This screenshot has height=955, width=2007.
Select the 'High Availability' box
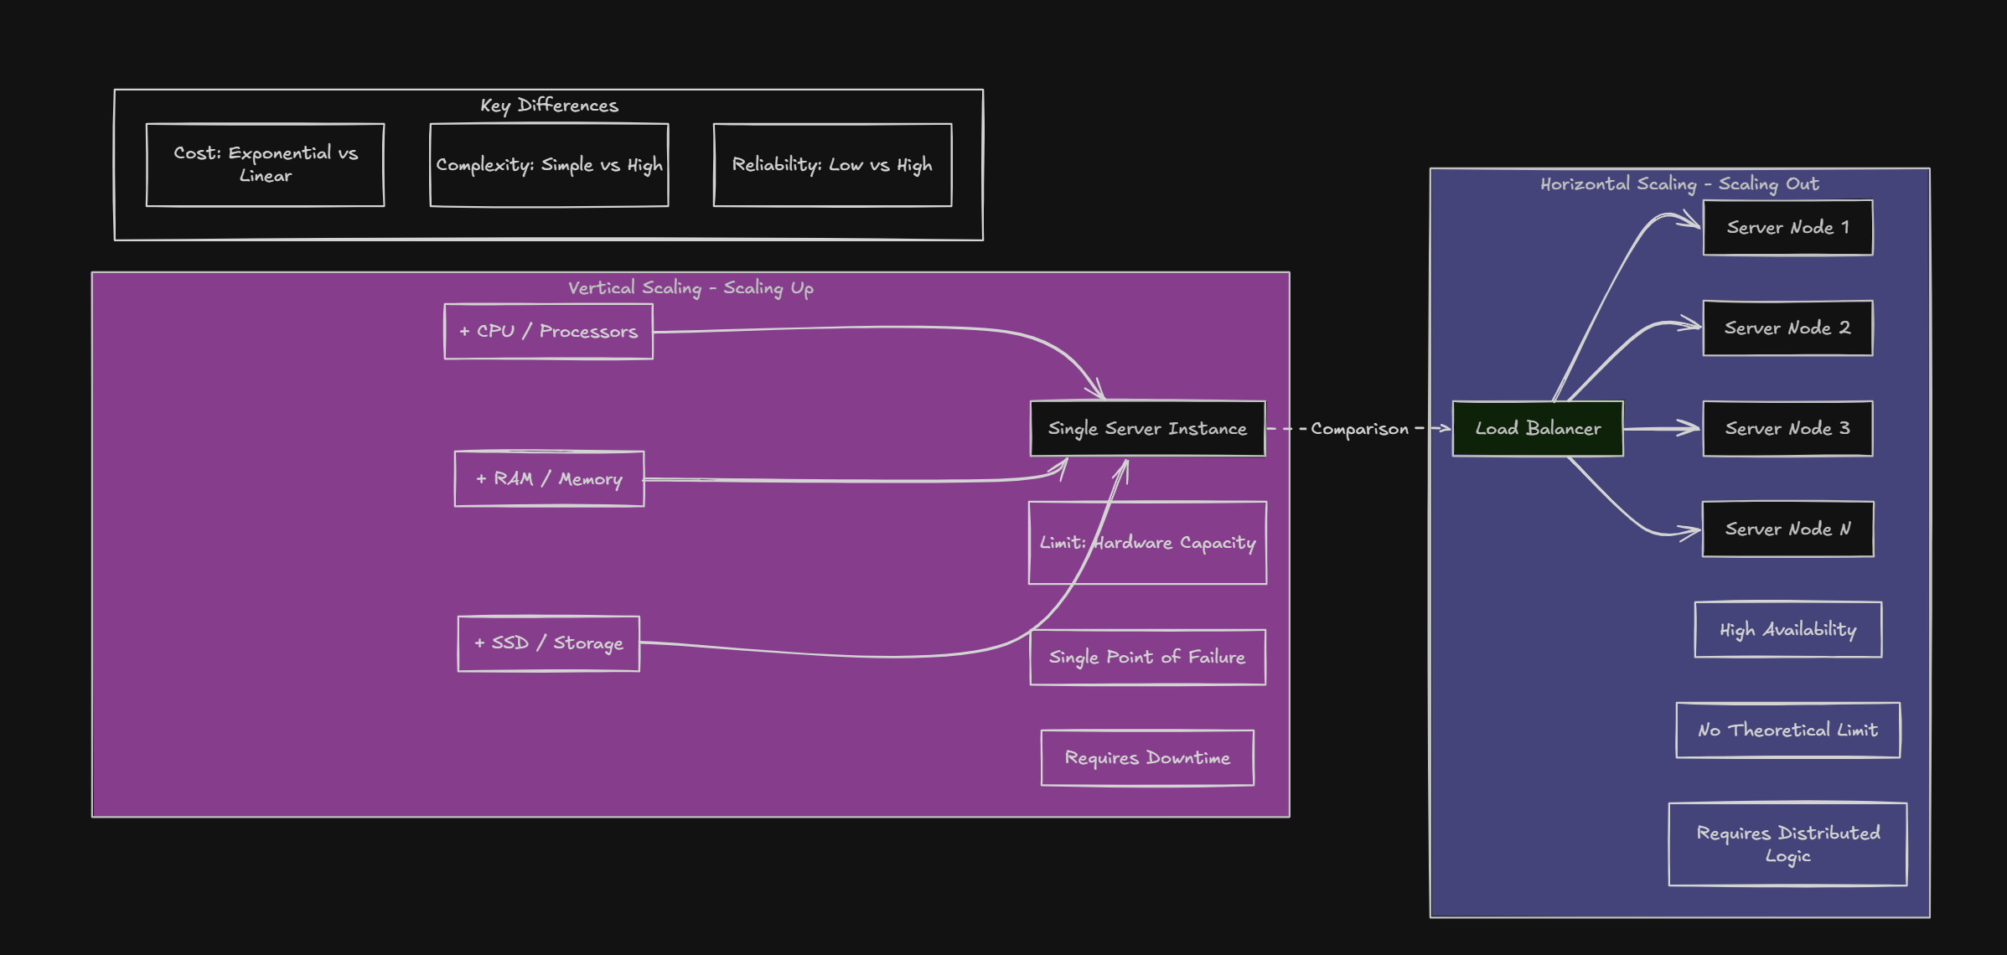[1787, 630]
